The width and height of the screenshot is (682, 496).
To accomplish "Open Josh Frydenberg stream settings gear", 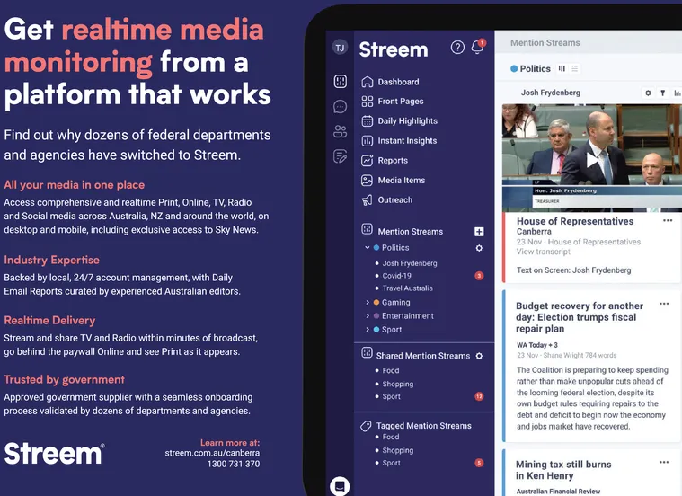I will point(648,93).
